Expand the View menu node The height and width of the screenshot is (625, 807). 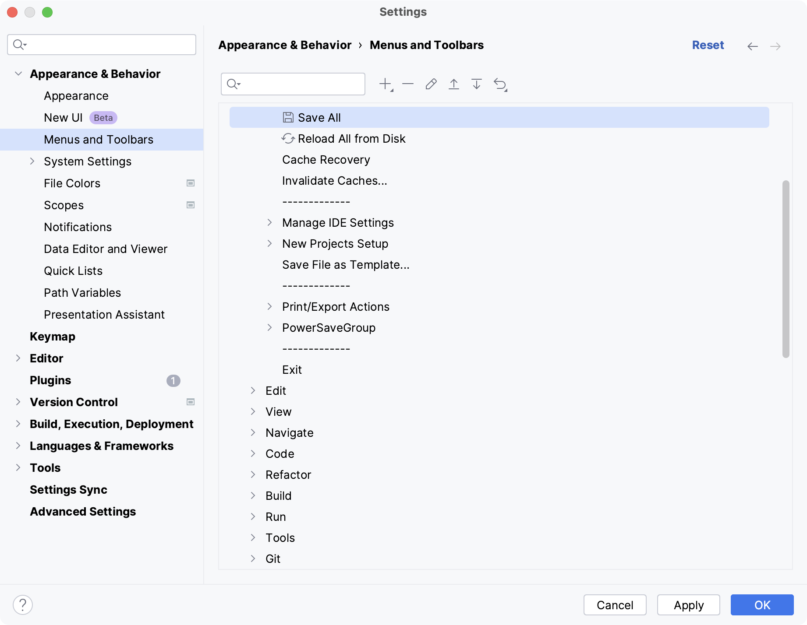coord(253,411)
